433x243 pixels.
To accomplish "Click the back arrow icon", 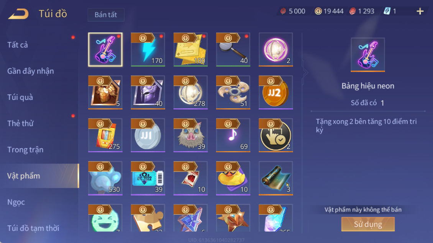I will click(x=18, y=14).
